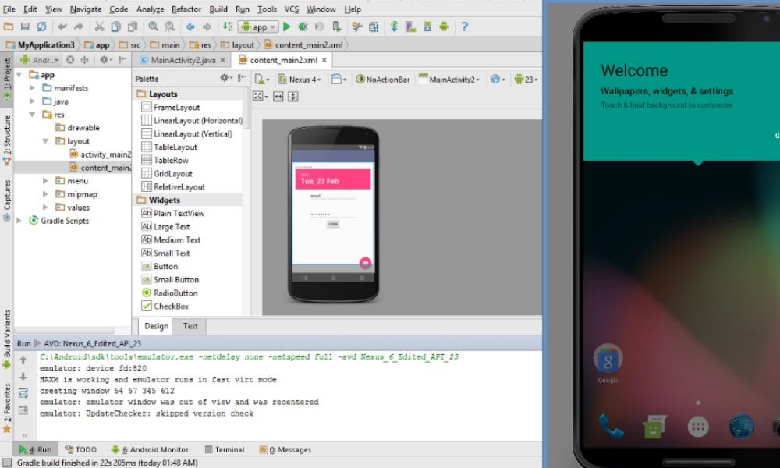Click the Find magnifier icon
This screenshot has height=468, width=780.
153,27
